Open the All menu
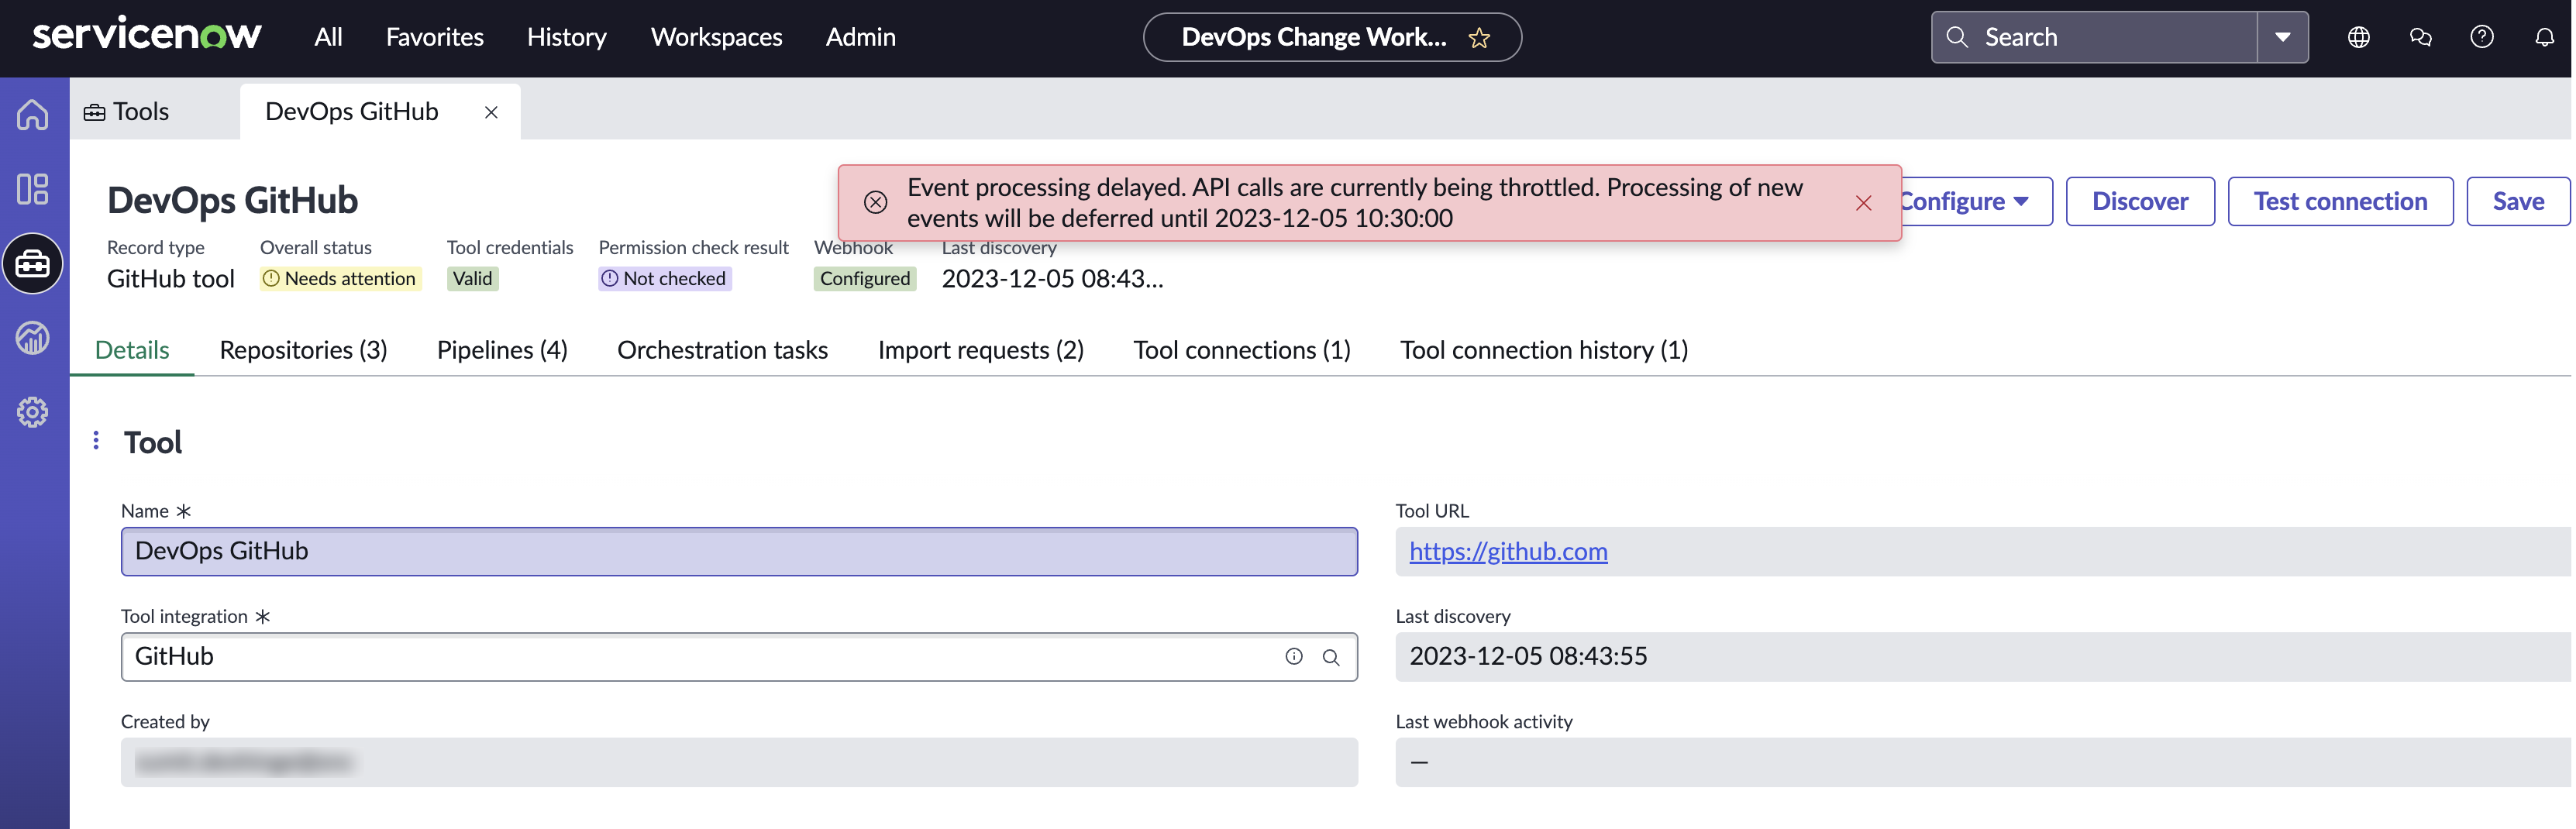The image size is (2576, 829). [328, 37]
